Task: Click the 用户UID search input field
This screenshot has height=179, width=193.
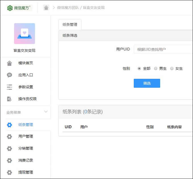Action: [x=163, y=49]
